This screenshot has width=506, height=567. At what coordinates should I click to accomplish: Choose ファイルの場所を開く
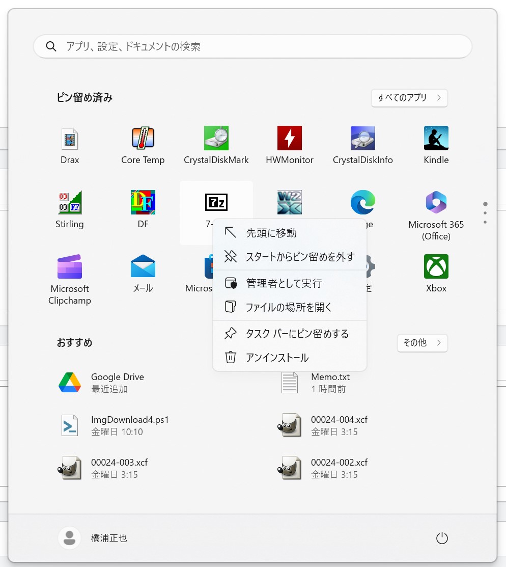point(290,307)
